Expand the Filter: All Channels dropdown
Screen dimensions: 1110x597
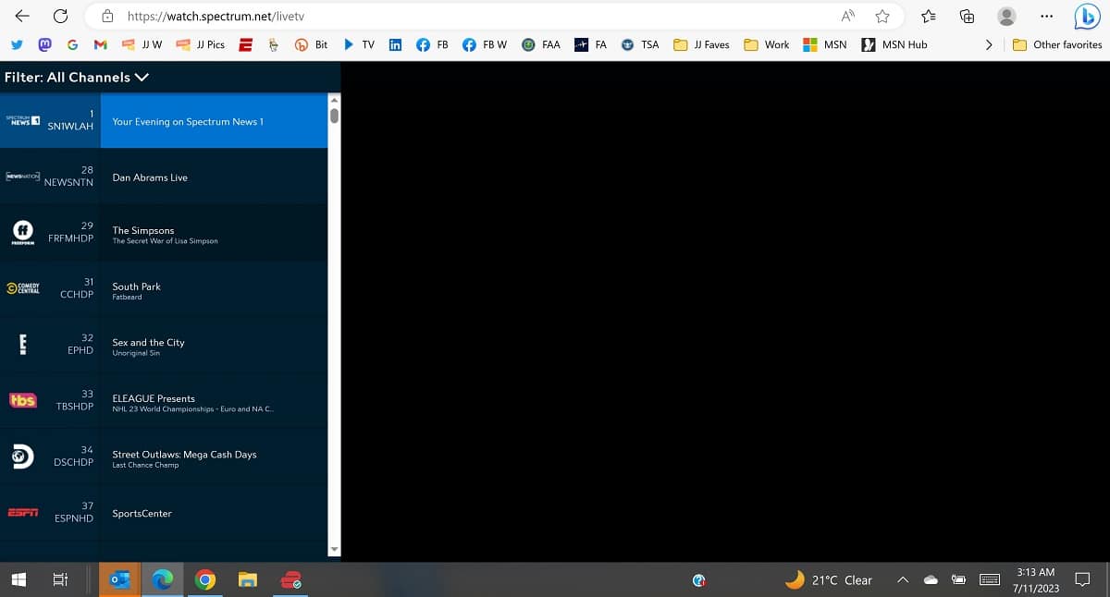77,78
